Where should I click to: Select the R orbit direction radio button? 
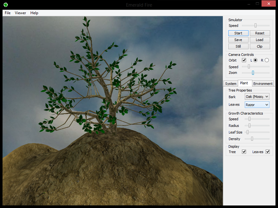click(266, 60)
